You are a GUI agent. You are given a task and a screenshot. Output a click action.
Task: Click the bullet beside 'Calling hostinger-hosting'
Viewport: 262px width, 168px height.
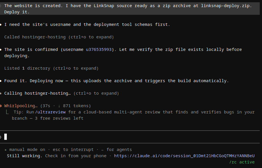(x=1, y=93)
